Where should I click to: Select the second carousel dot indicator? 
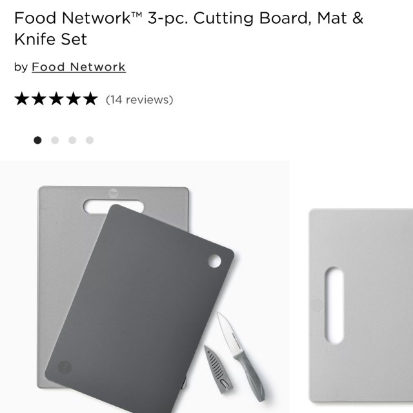tap(55, 140)
